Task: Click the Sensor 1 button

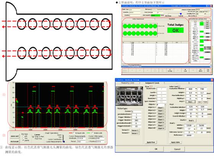Action: click(135, 130)
